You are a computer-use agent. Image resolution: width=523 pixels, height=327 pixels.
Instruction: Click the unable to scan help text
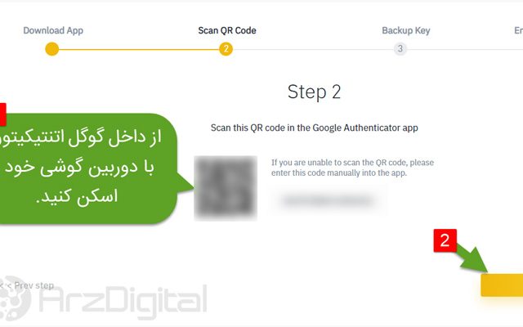[352, 168]
